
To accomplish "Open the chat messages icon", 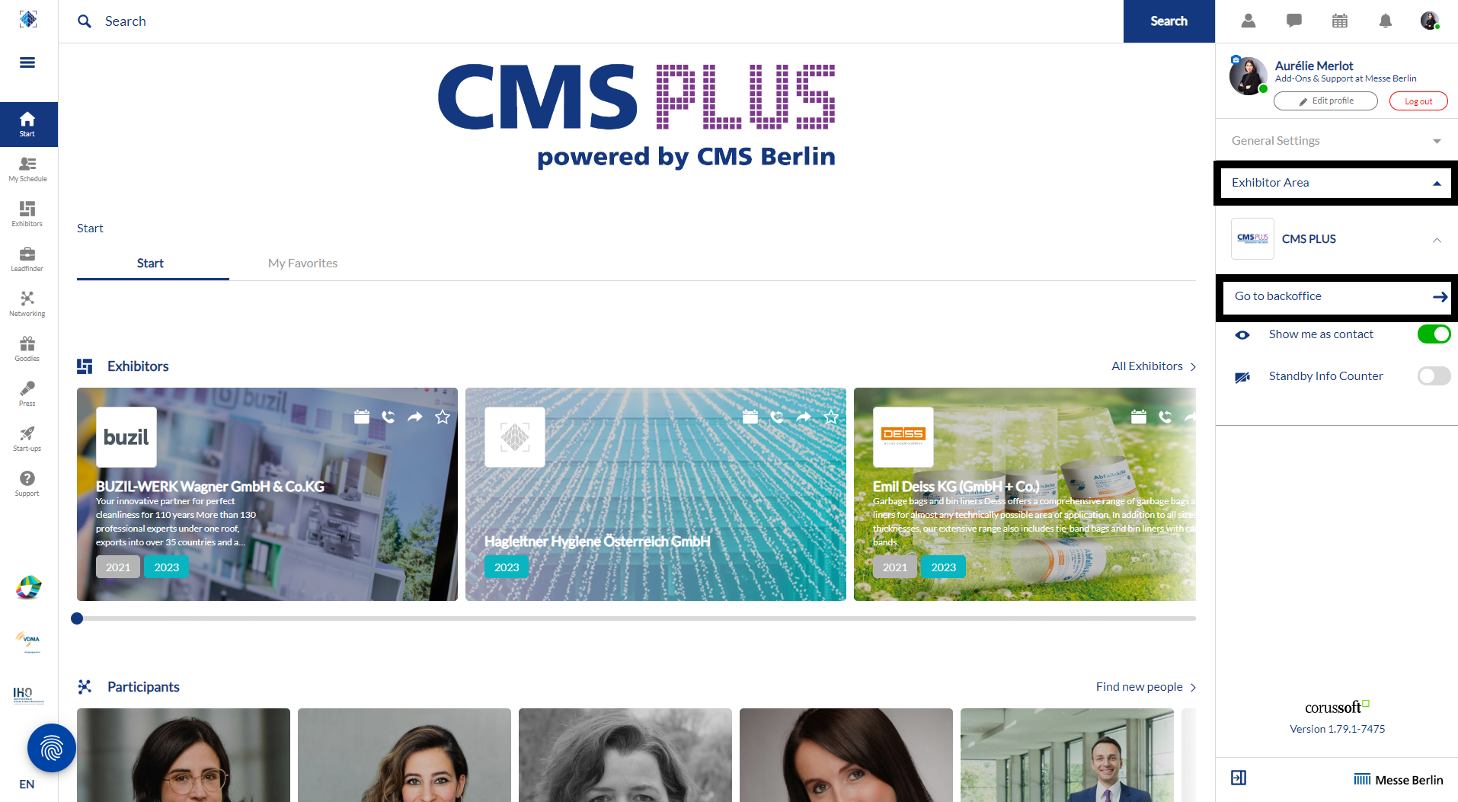I will pos(1294,21).
